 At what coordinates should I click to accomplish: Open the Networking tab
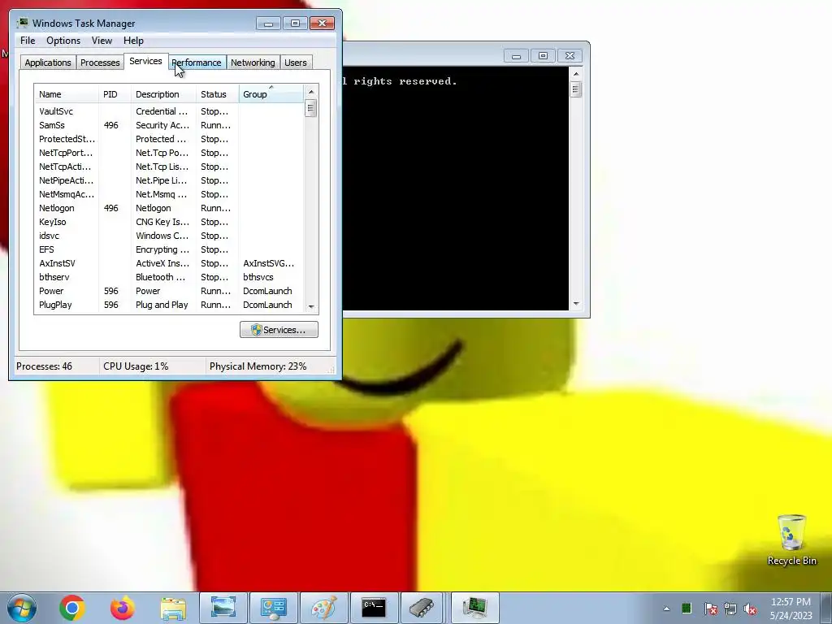pyautogui.click(x=253, y=63)
